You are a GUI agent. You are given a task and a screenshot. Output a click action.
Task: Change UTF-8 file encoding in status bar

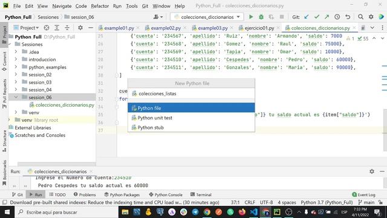tap(266, 202)
